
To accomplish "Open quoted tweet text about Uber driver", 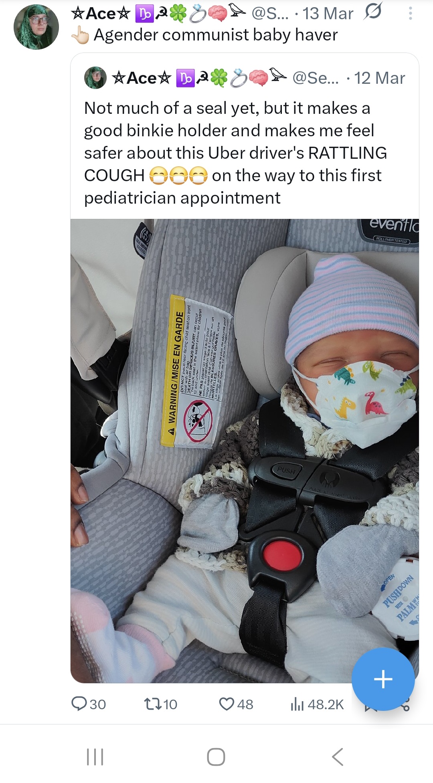I will coord(236,153).
